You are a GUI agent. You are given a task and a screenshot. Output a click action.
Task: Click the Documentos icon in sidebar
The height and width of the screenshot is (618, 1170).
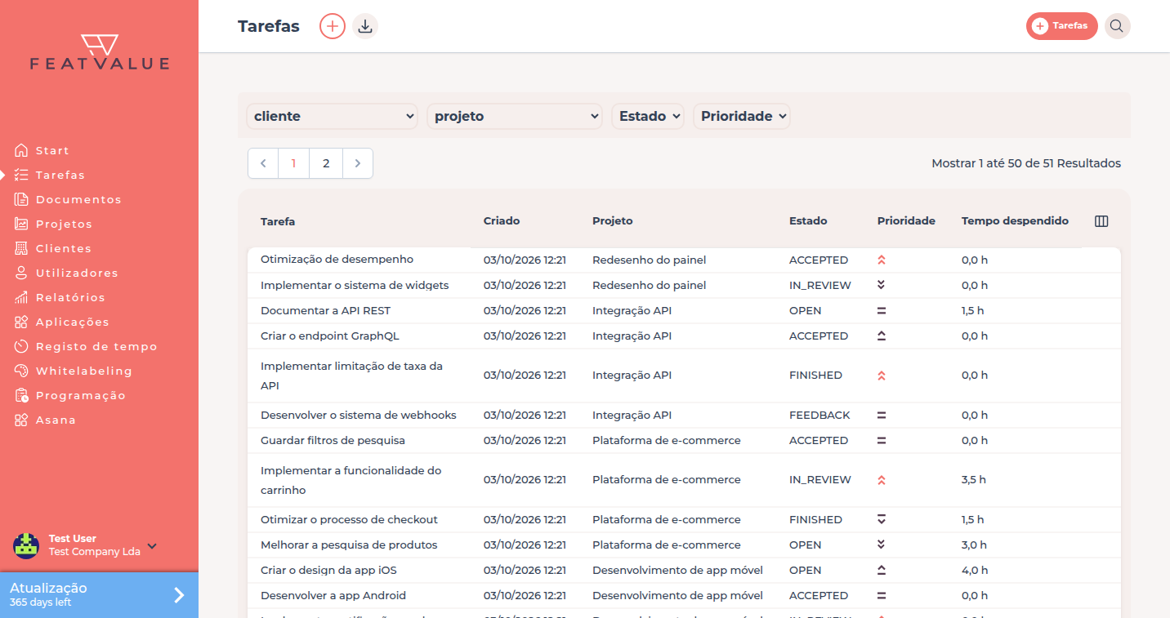click(x=21, y=199)
